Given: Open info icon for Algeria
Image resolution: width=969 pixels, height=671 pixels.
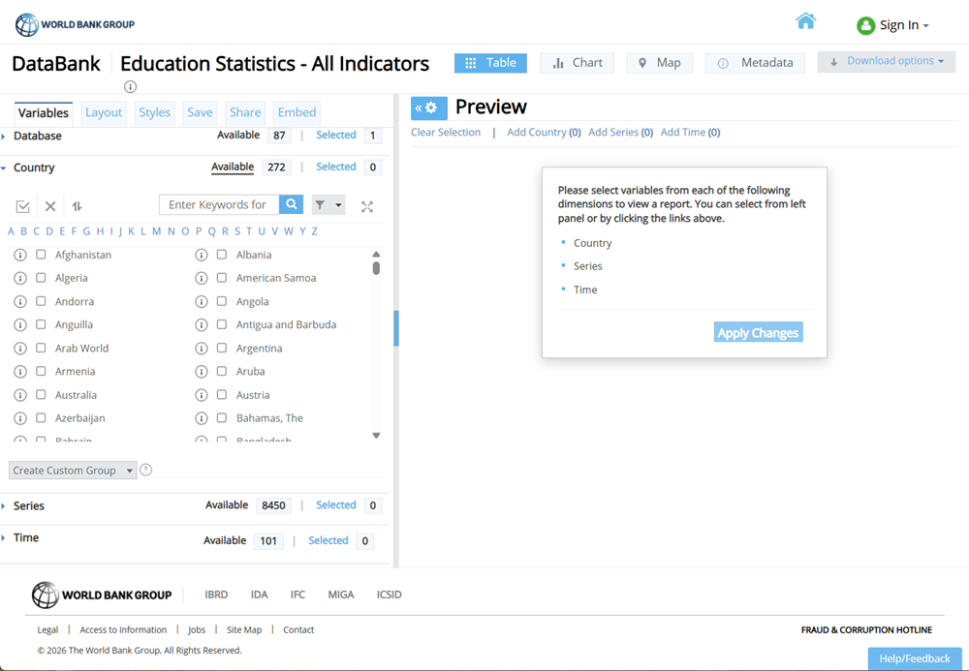Looking at the screenshot, I should (x=20, y=279).
